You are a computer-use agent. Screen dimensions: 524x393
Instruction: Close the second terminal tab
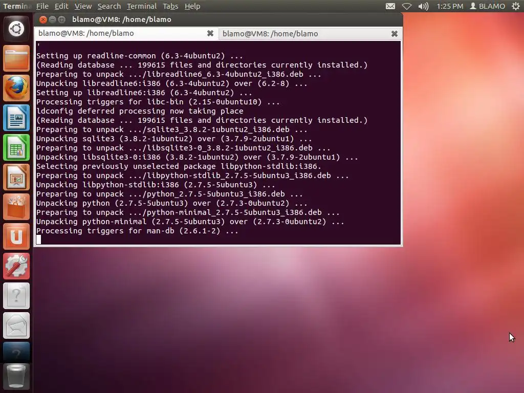(395, 34)
